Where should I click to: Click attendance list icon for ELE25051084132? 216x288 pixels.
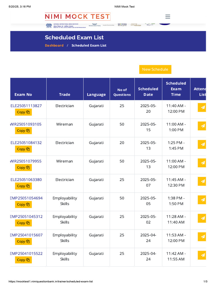(x=202, y=144)
